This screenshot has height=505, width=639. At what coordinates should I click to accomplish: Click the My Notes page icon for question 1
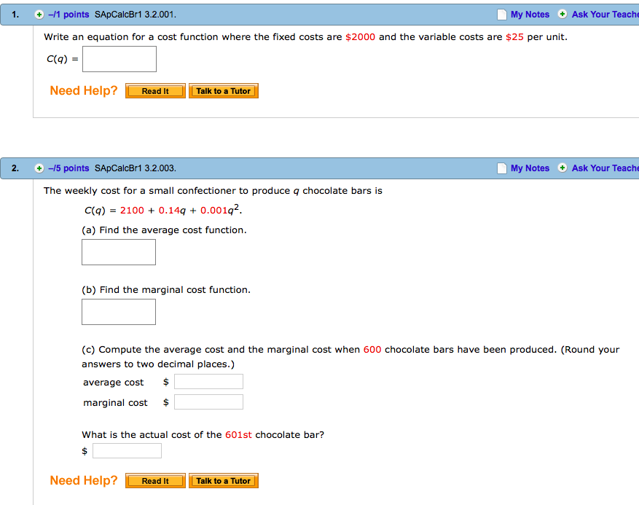(501, 14)
